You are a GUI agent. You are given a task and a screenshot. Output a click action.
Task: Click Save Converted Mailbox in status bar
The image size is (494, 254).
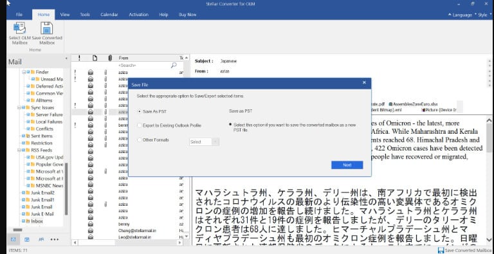click(x=465, y=251)
